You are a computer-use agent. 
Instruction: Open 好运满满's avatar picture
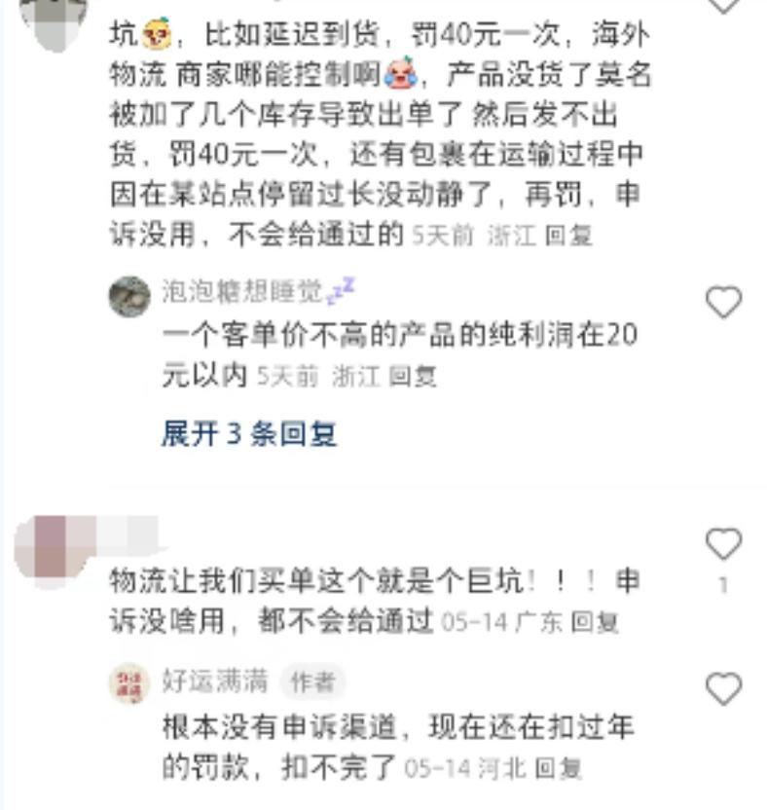(x=129, y=682)
